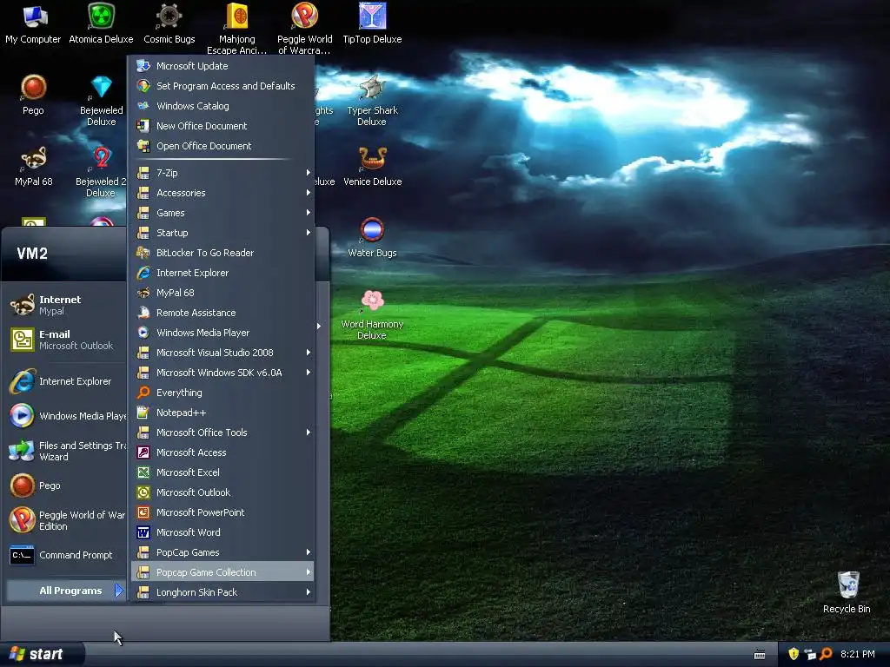
Task: Launch Peggle World of Warcraft Edition recent item
Action: click(67, 520)
